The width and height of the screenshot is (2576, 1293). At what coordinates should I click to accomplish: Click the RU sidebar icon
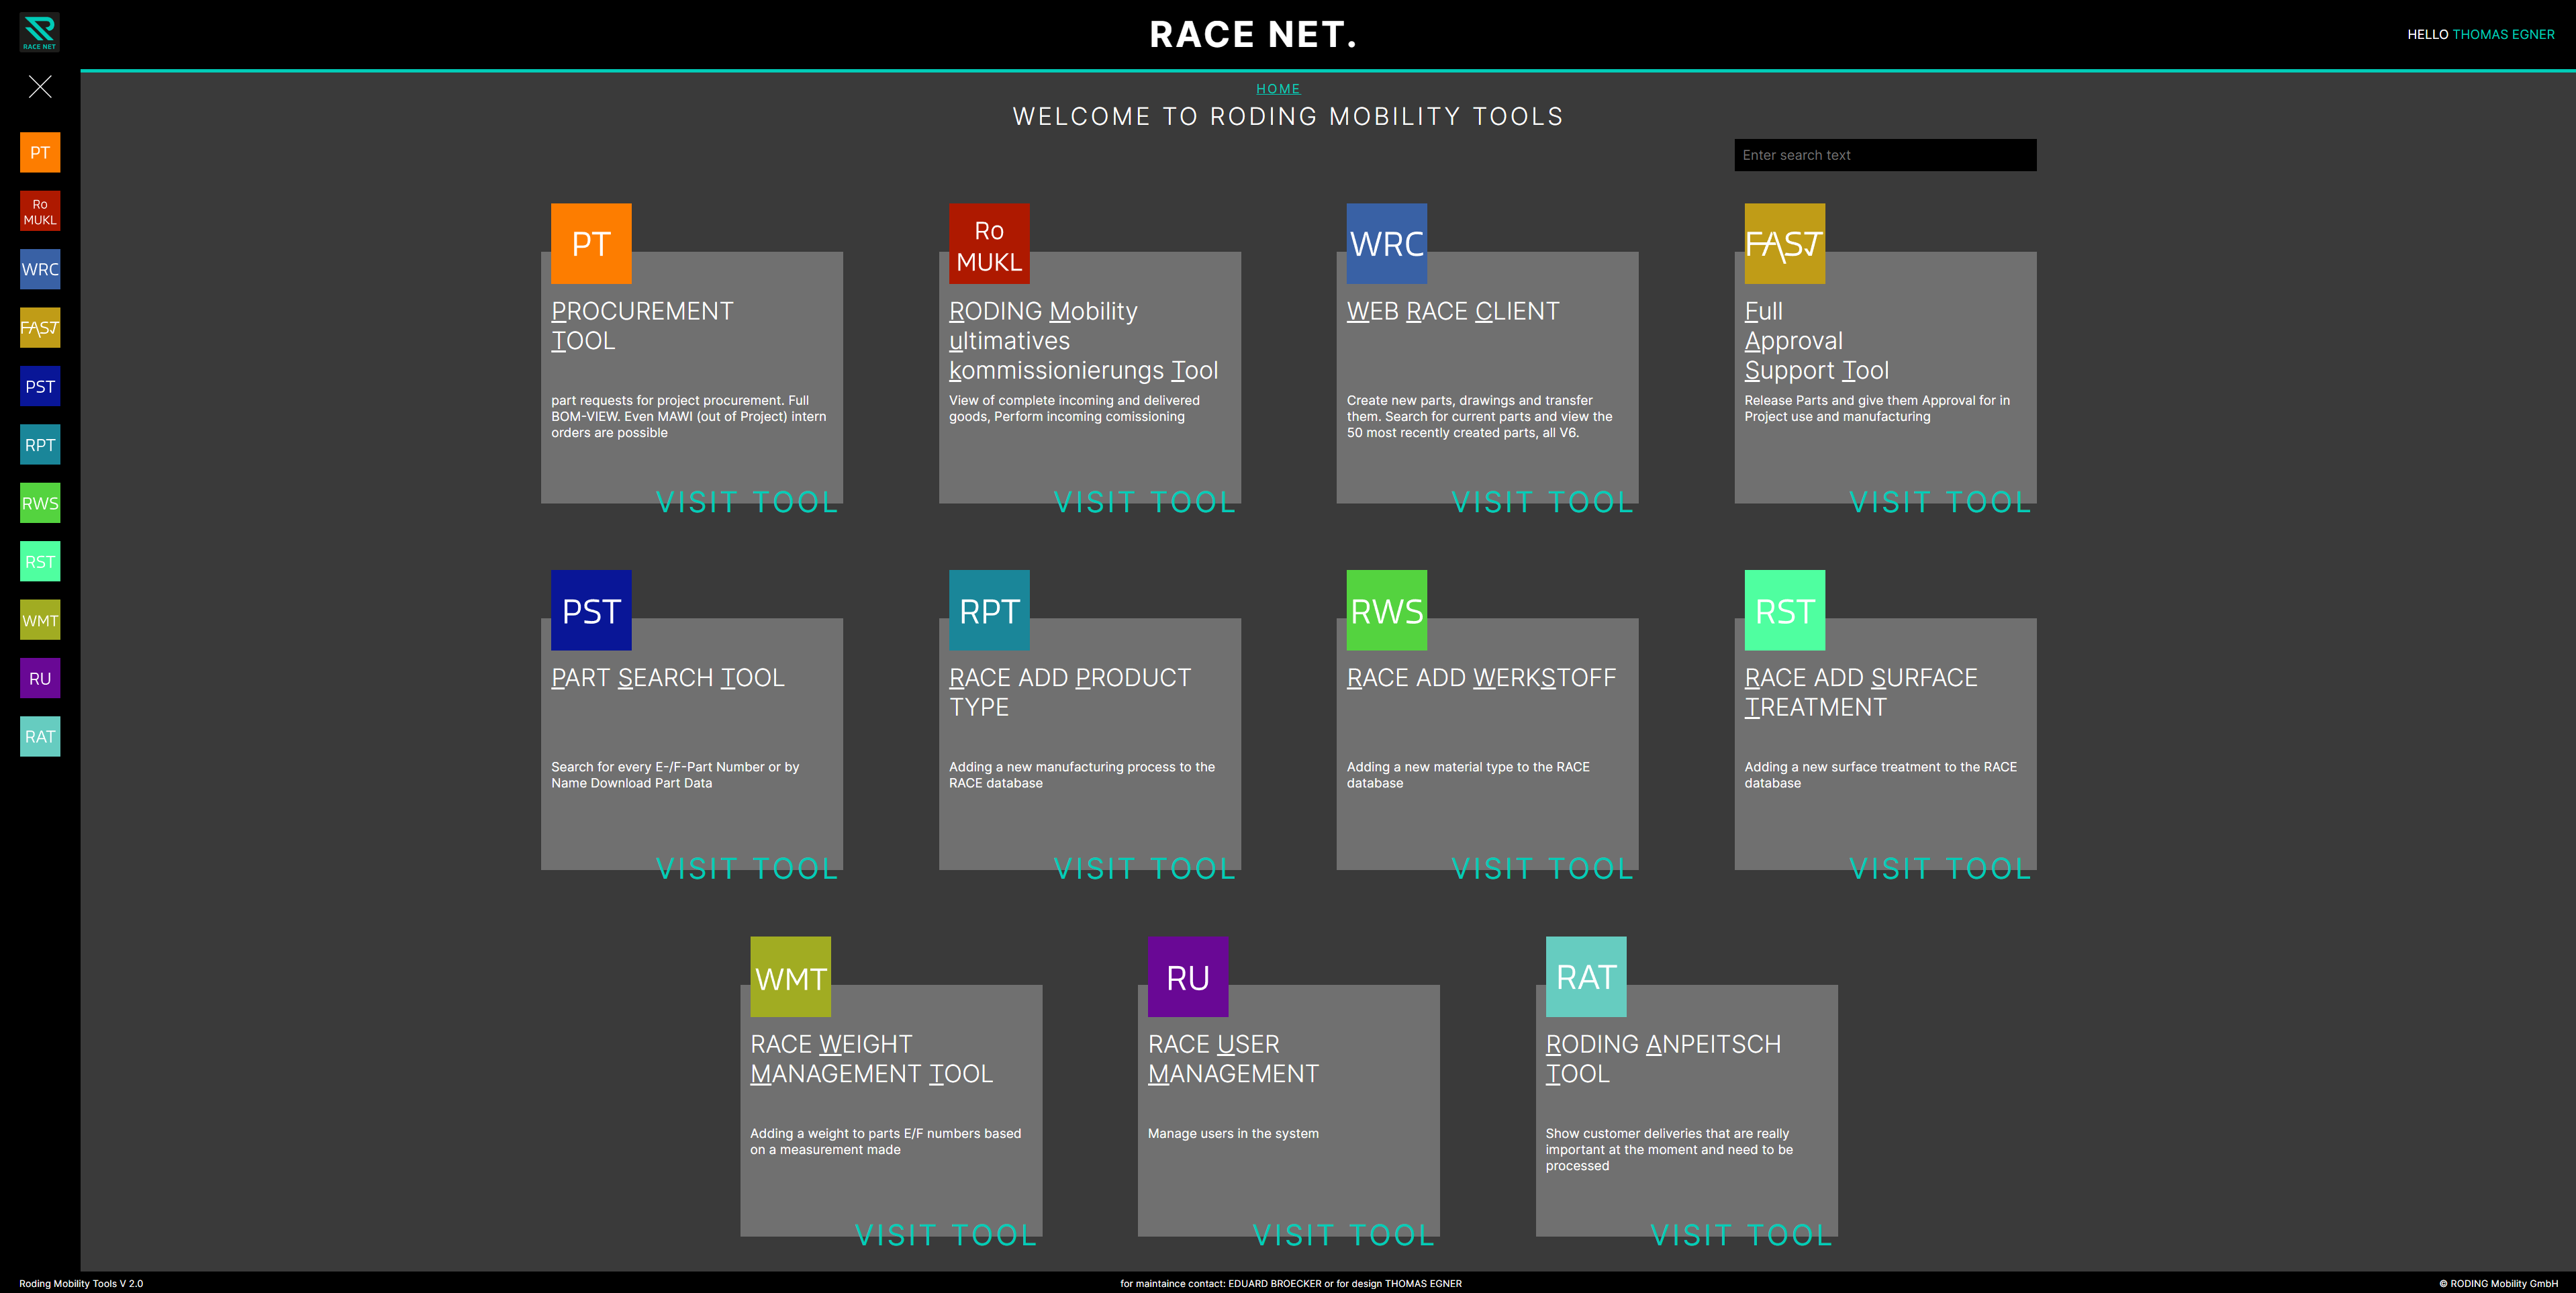[x=40, y=678]
